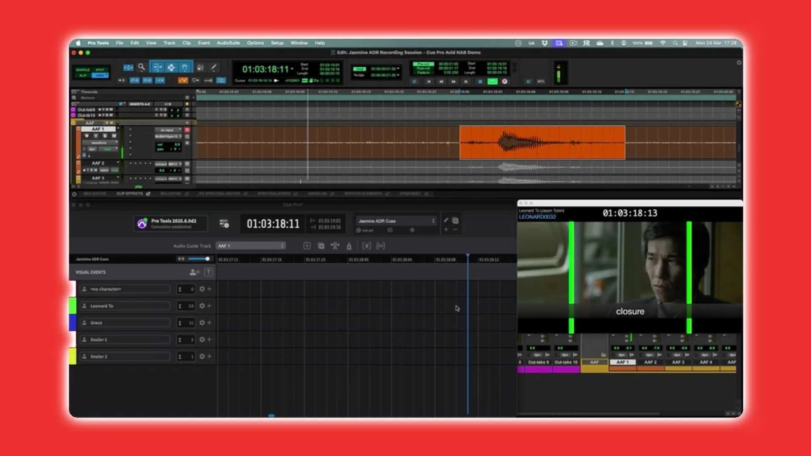Select the Grabber hand tool
This screenshot has height=456, width=811.
[x=185, y=68]
